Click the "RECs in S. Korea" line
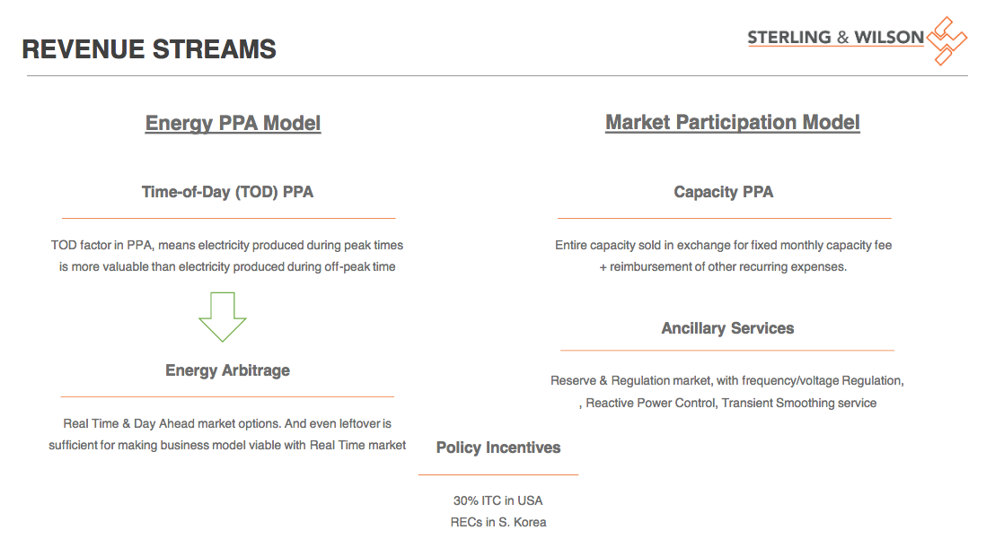Viewport: 986px width, 539px height. (498, 522)
